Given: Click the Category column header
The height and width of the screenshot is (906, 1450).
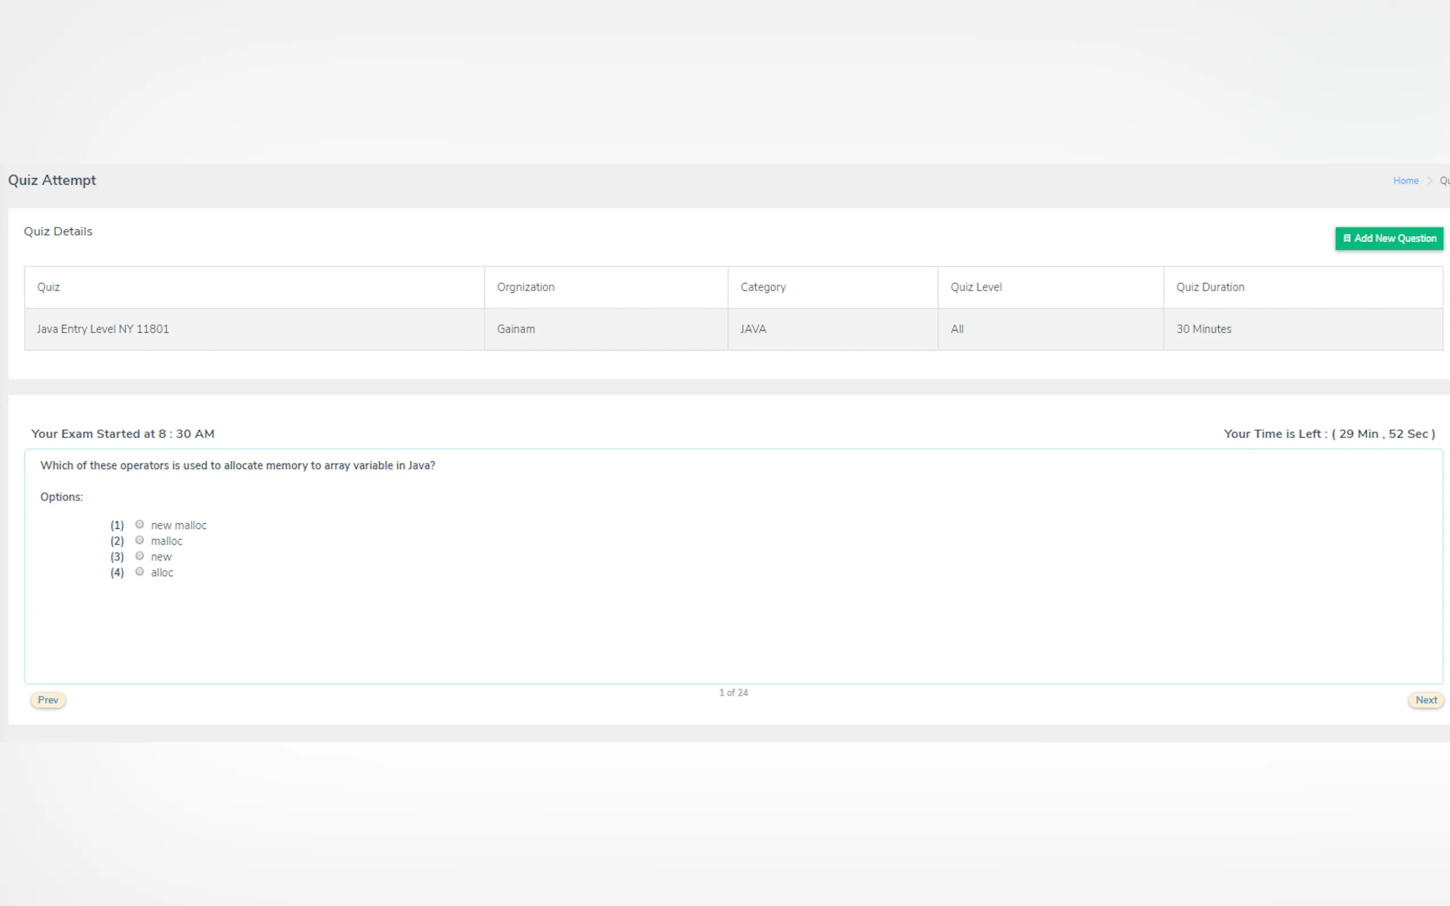Looking at the screenshot, I should (763, 287).
